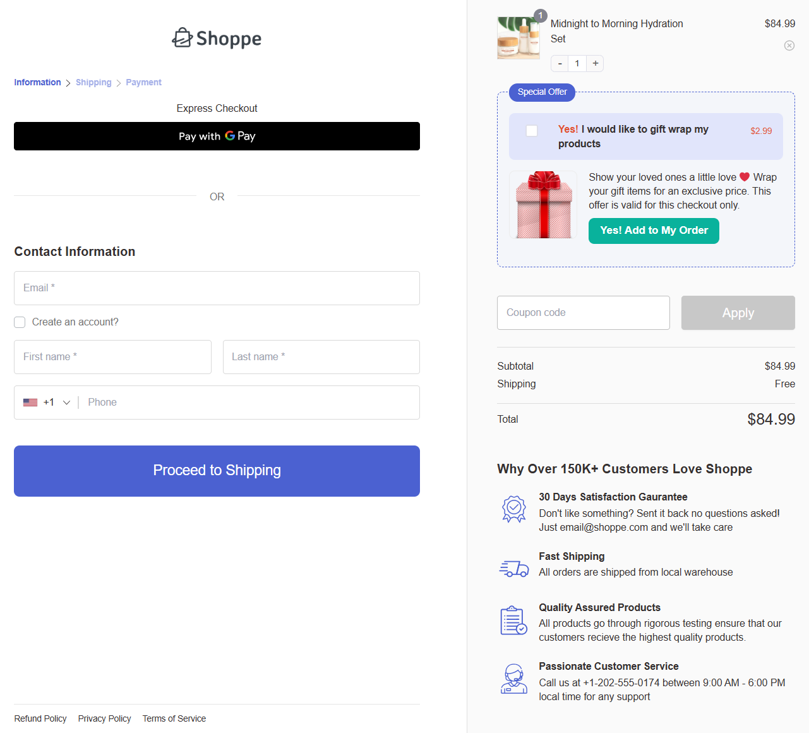Remove Midnight to Morning Hydration Set item

point(789,45)
